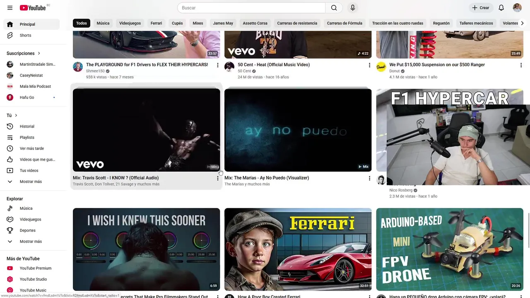Viewport: 530px width, 298px height.
Task: Open title We Put $15,000 Suspension on Ranger
Action: click(437, 65)
